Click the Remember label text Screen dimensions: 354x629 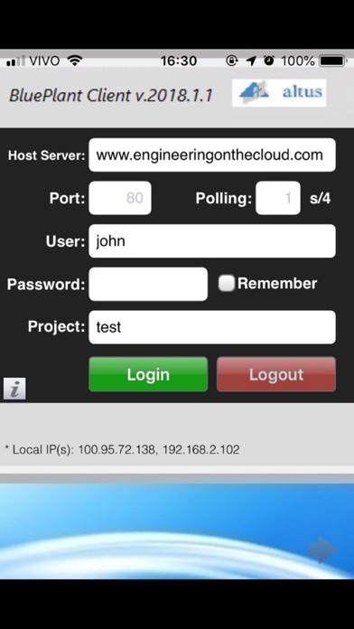(x=277, y=283)
